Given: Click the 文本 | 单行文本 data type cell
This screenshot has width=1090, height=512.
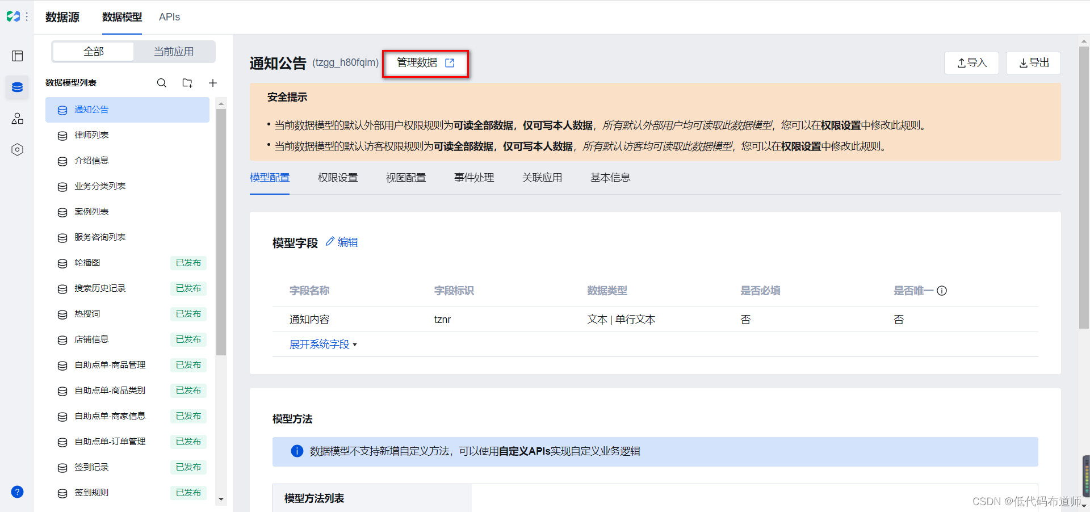Looking at the screenshot, I should (621, 320).
